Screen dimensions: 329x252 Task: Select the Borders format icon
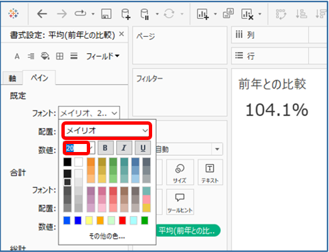click(59, 56)
